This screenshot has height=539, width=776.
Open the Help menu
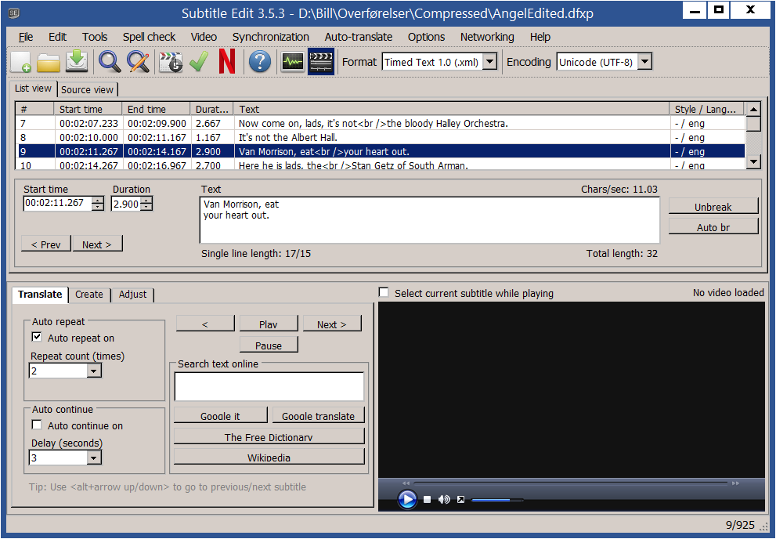pos(540,37)
